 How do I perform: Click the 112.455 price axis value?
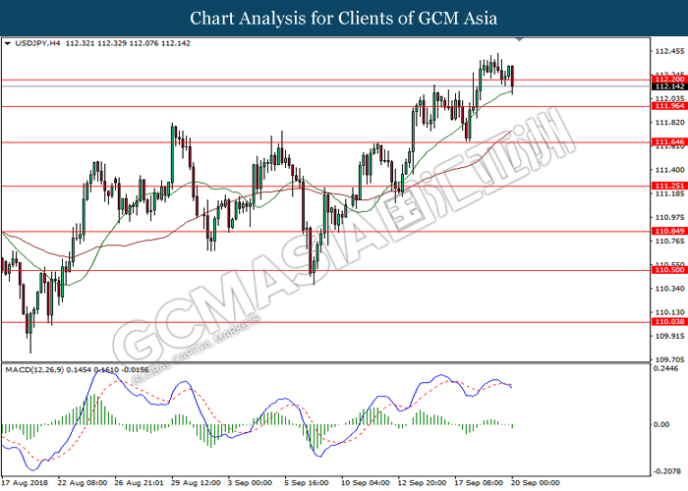point(669,51)
